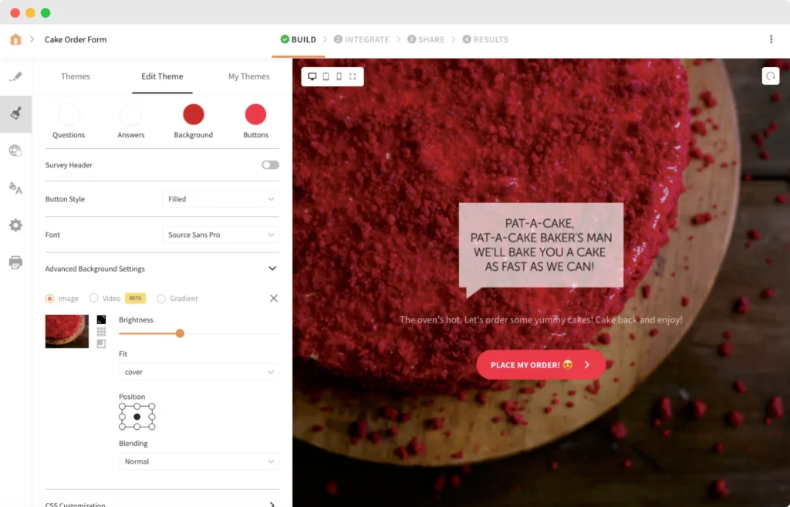
Task: Remove the background image with X
Action: coord(274,299)
